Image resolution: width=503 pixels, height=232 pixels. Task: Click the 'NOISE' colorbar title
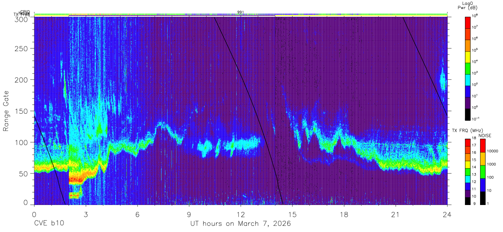484,135
